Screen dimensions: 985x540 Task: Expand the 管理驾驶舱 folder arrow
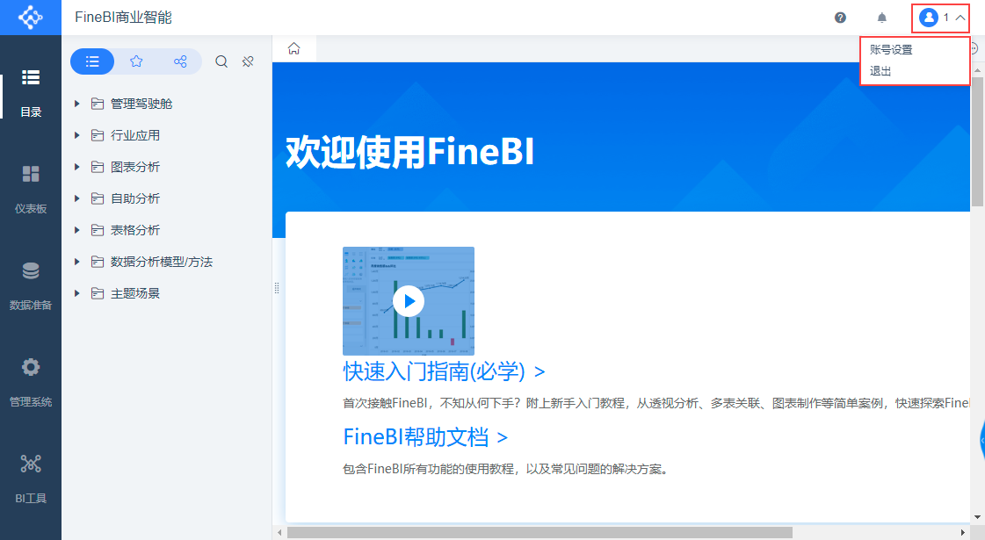tap(76, 104)
